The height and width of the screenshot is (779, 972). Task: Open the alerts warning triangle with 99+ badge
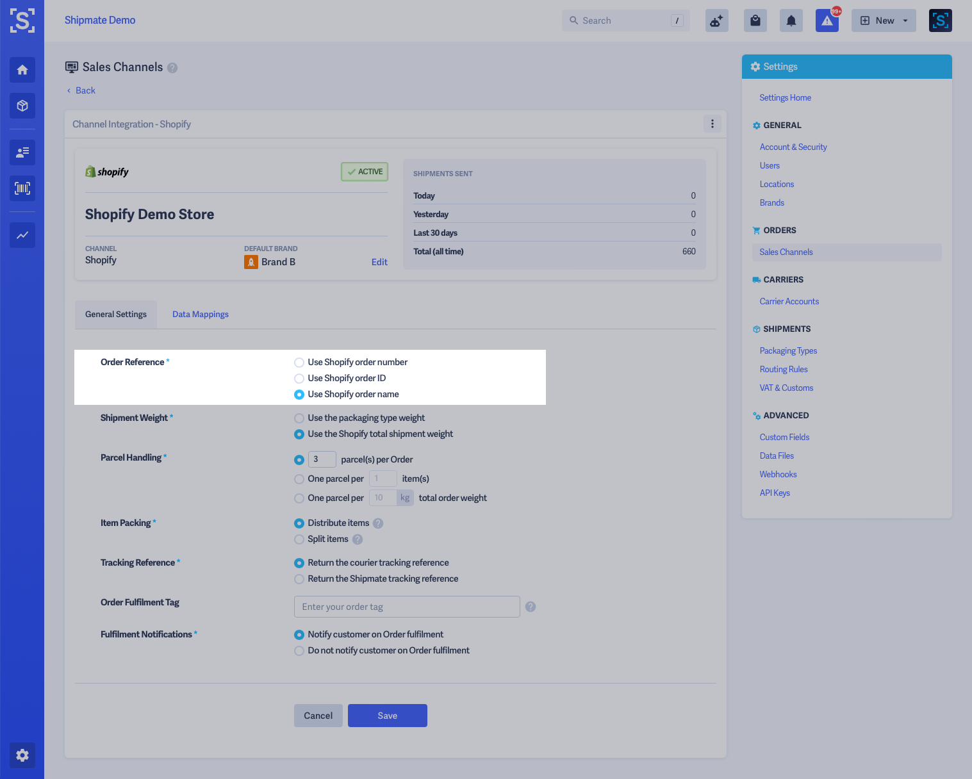click(827, 20)
